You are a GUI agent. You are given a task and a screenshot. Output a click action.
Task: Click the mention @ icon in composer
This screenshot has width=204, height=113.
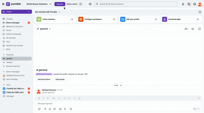tap(54, 109)
